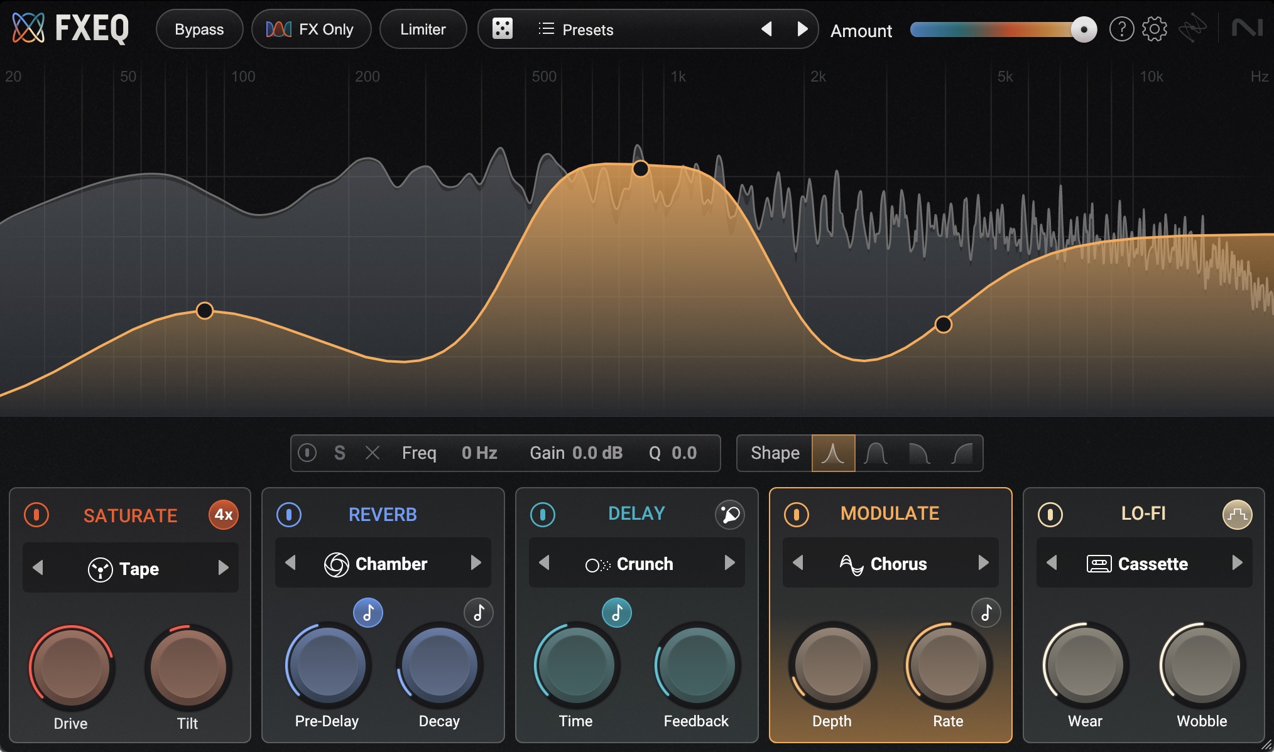Viewport: 1274px width, 752px height.
Task: Click the Saturate Drive knob
Action: (72, 667)
